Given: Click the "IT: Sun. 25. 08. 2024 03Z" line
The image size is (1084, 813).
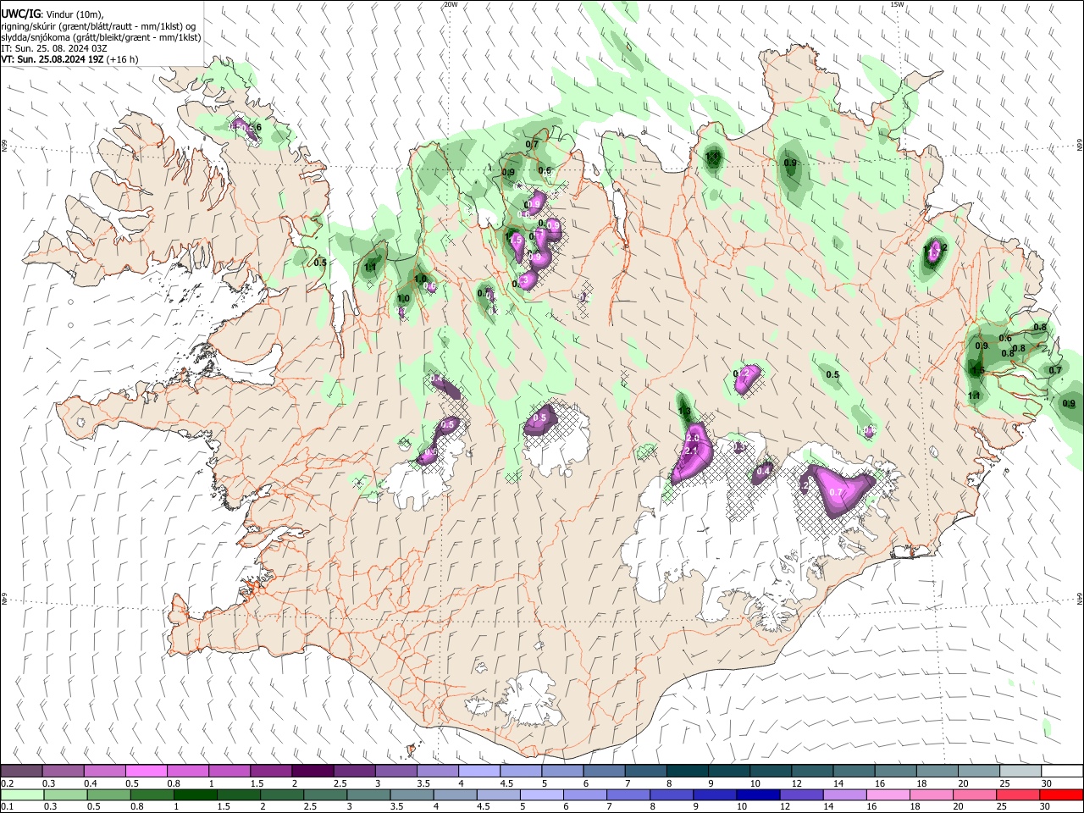Looking at the screenshot, I should (54, 48).
